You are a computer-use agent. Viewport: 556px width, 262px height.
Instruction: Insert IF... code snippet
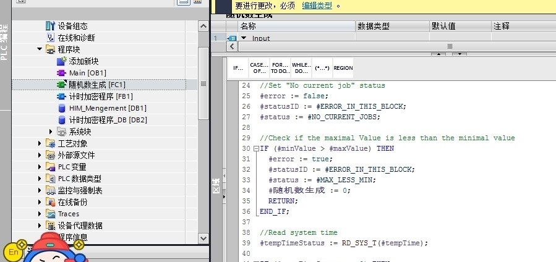point(238,68)
